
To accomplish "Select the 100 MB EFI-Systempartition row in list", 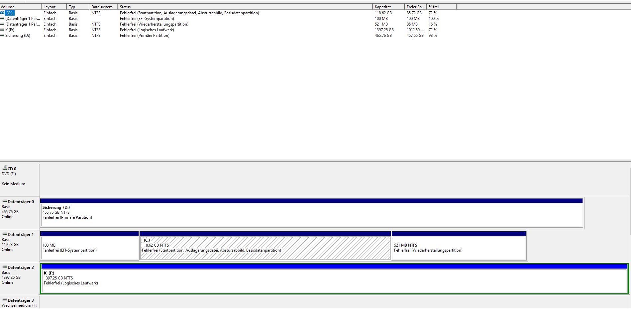I will pos(147,19).
